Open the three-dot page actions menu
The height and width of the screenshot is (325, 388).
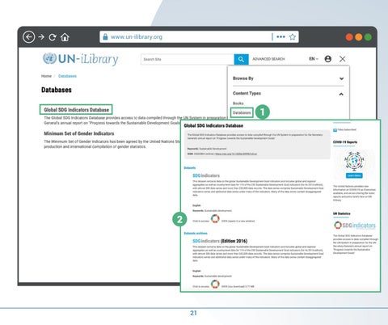(280, 36)
